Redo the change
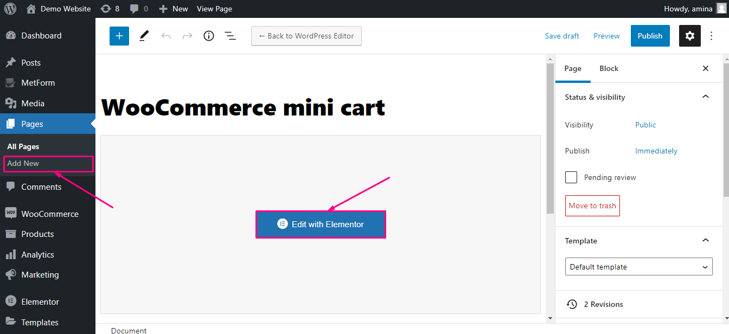 click(x=187, y=36)
